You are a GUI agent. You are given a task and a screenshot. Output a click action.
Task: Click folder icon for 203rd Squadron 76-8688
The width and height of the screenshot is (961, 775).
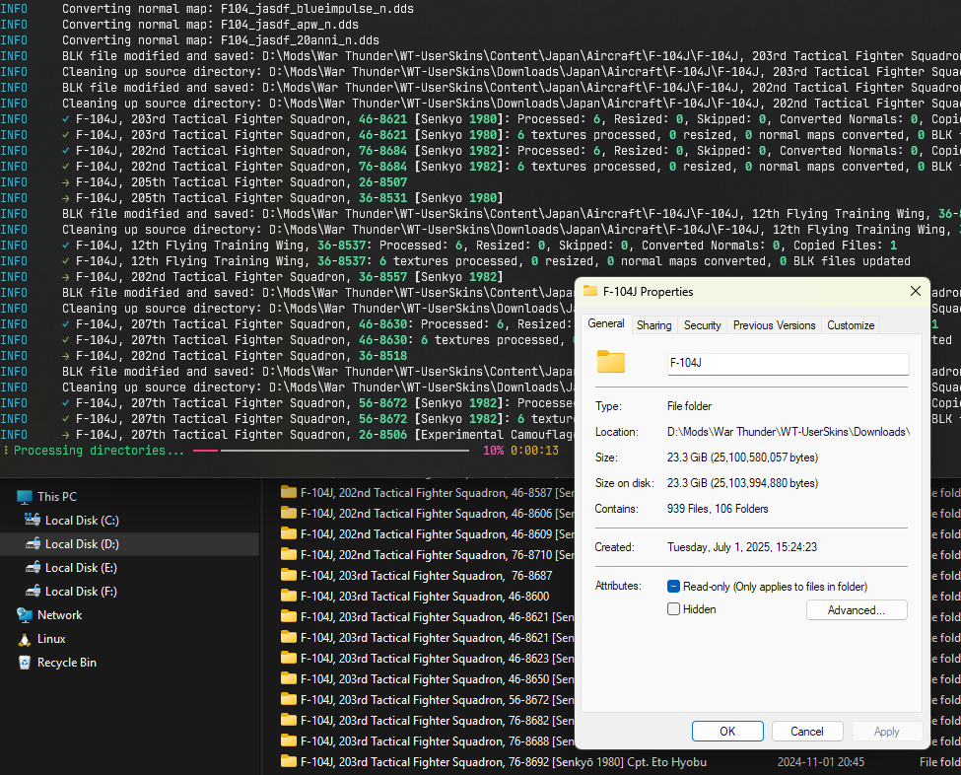(x=288, y=740)
